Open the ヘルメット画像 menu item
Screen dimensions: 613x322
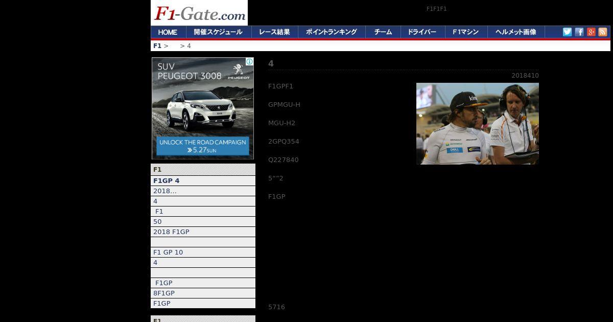(x=516, y=32)
